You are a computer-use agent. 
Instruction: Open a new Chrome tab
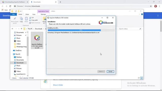[60, 2]
